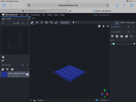Screen dimensions: 136x102
Task: Open the File menu
Action: [x=22, y=15]
